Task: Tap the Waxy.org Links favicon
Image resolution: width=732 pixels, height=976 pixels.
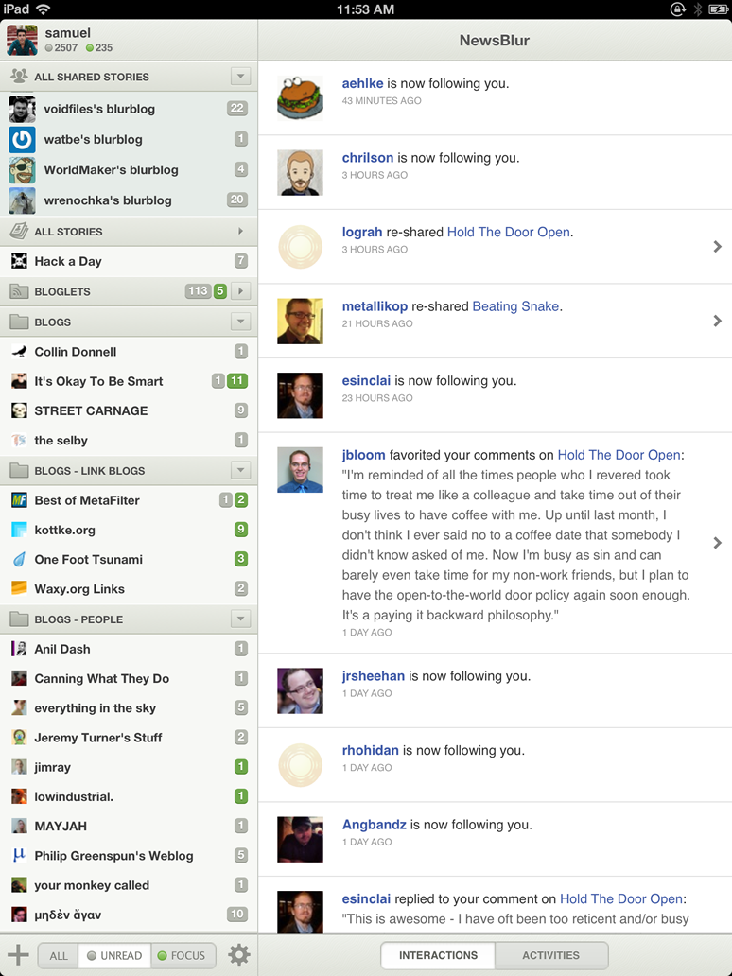Action: point(19,588)
